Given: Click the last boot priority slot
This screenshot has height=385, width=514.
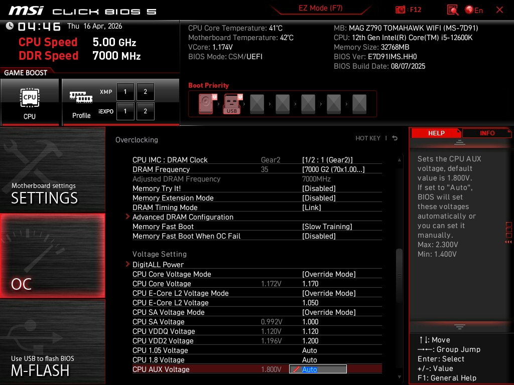Looking at the screenshot, I should click(x=359, y=104).
